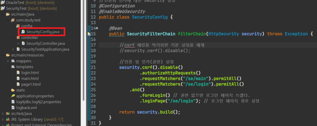
Task: Collapse the src/main/resources node
Action: (x=3, y=55)
